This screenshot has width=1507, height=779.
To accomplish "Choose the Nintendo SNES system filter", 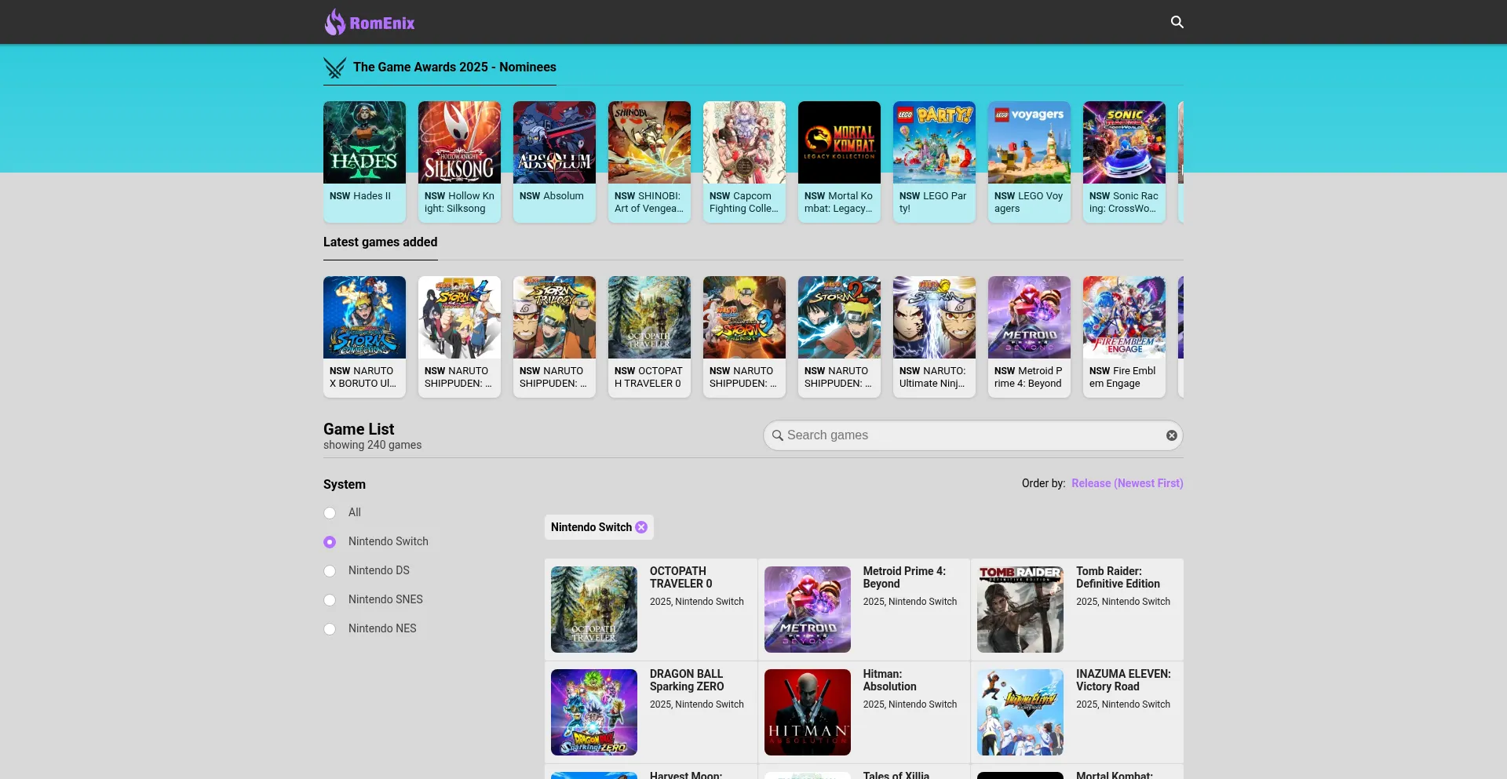I will tap(330, 600).
